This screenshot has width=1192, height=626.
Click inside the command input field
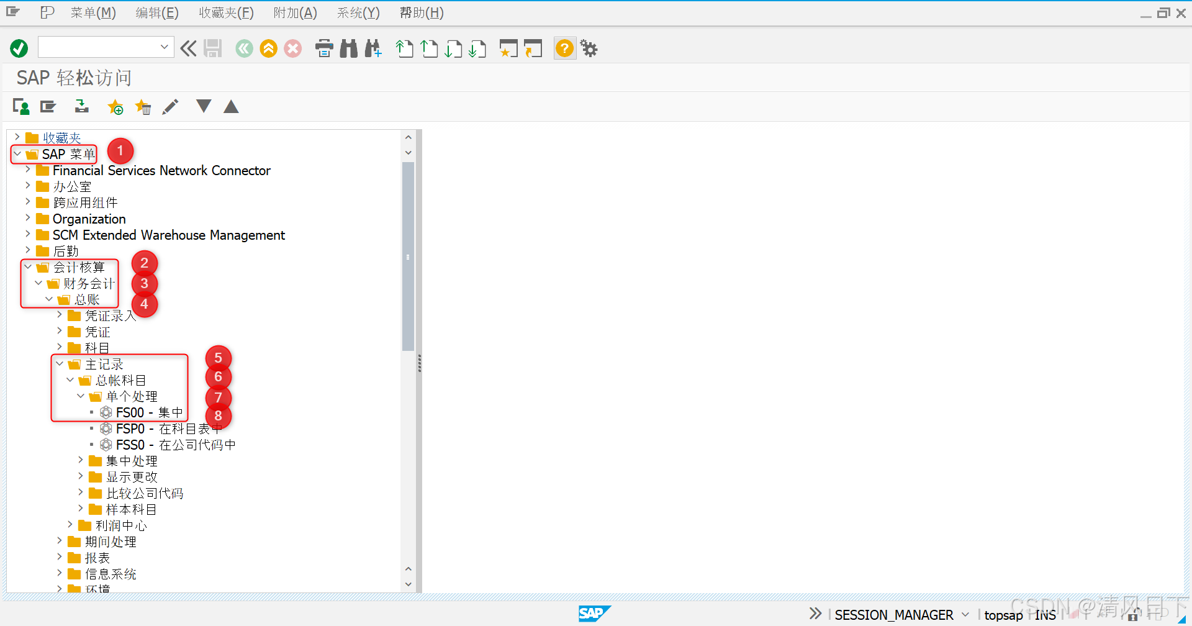pyautogui.click(x=98, y=47)
